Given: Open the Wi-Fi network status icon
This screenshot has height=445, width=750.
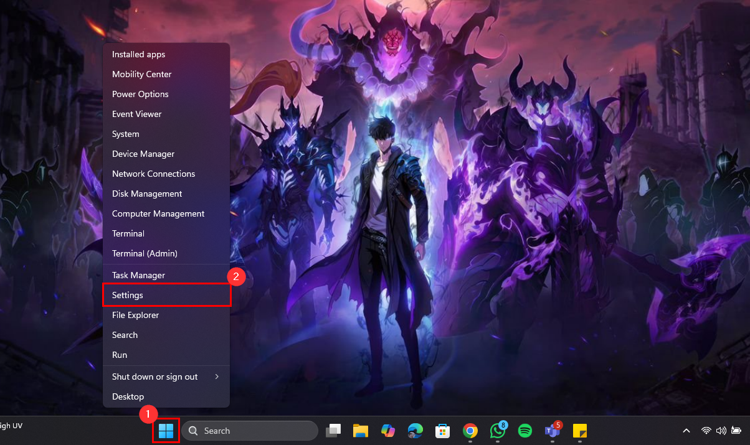Looking at the screenshot, I should tap(706, 431).
